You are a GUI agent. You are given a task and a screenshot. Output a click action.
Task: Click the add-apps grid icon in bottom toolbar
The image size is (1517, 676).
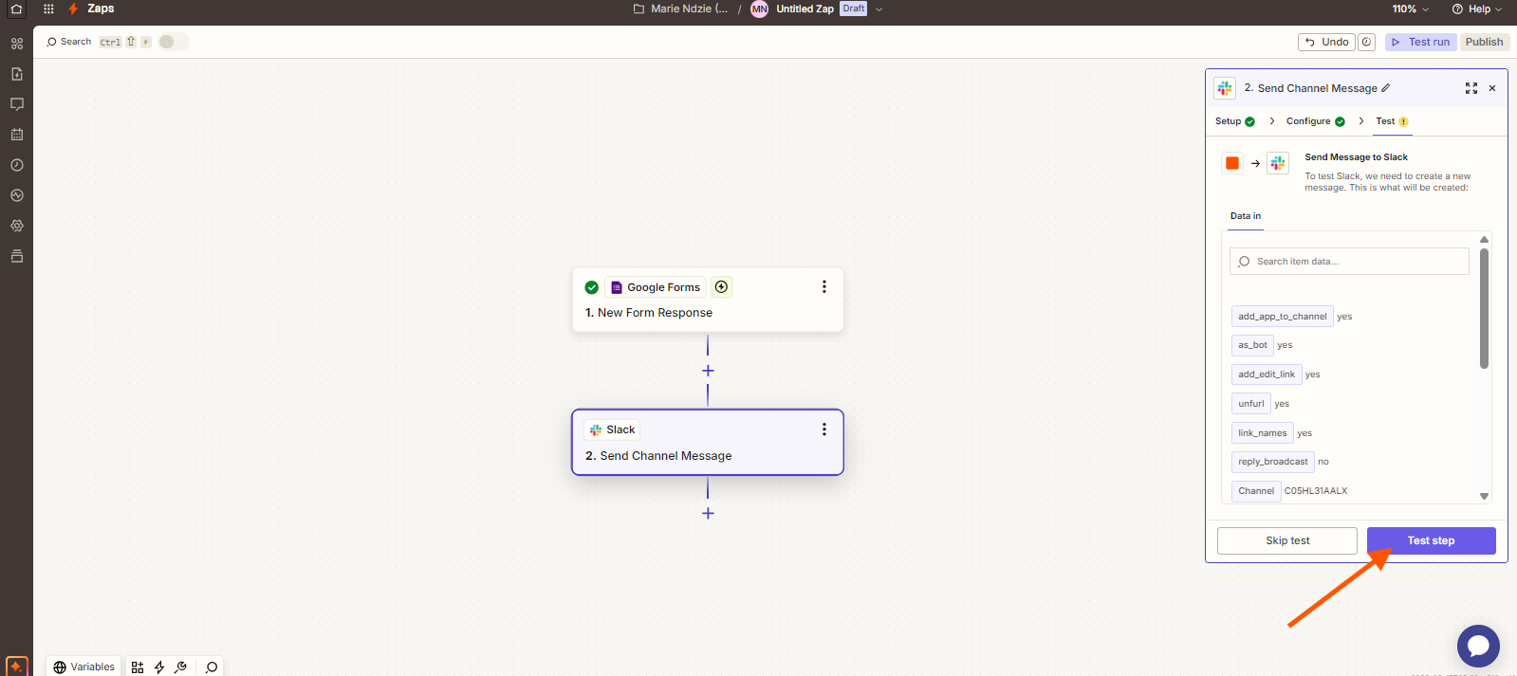(x=138, y=667)
